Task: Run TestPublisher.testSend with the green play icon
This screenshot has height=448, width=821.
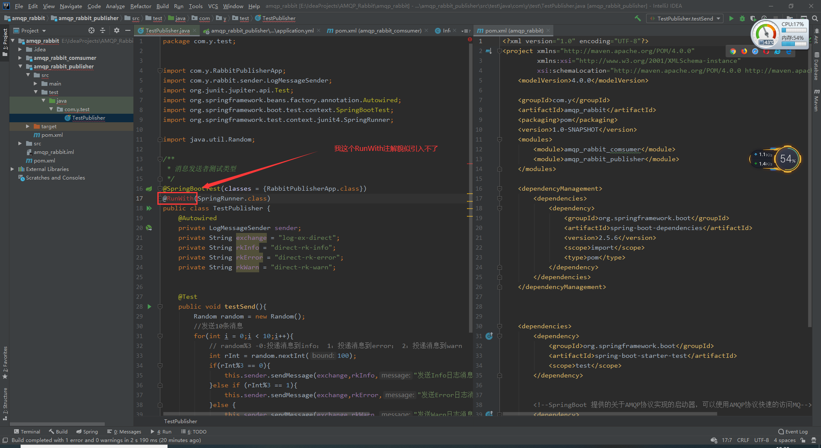Action: point(731,18)
